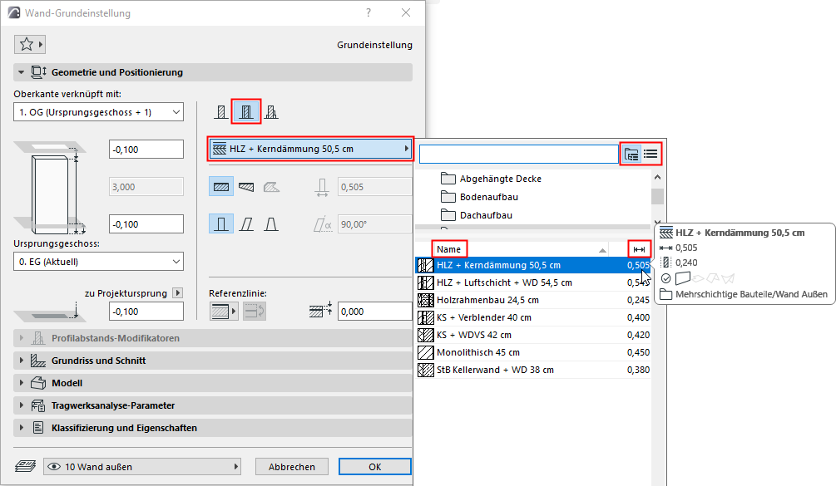The height and width of the screenshot is (486, 836).
Task: Edit reference line offset 0,000 field
Action: 375,312
